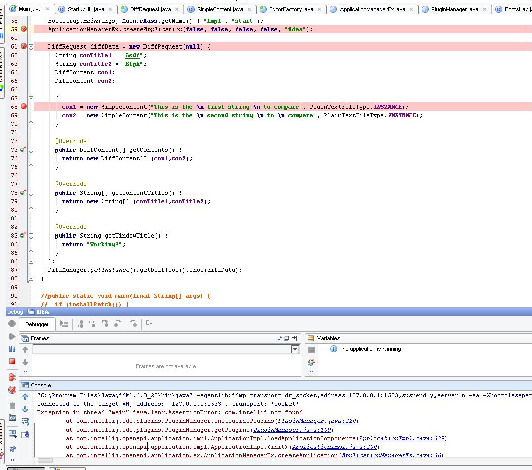Screen dimensions: 532x470
Task: Click console Up the Stack Trace arrow
Action: coord(25,397)
